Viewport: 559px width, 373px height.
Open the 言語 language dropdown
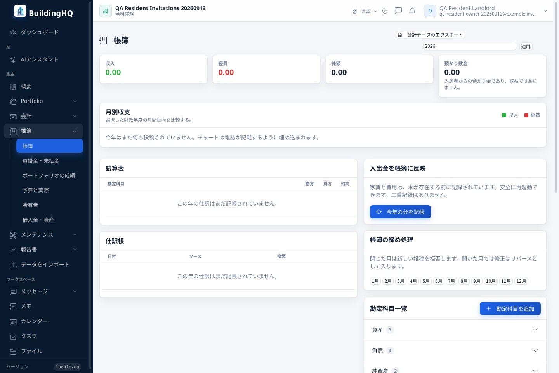tap(369, 11)
